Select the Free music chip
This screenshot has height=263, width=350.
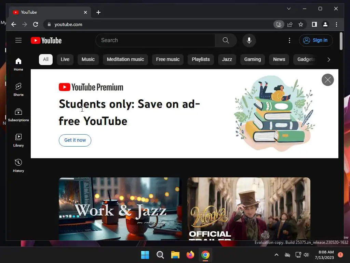point(167,60)
